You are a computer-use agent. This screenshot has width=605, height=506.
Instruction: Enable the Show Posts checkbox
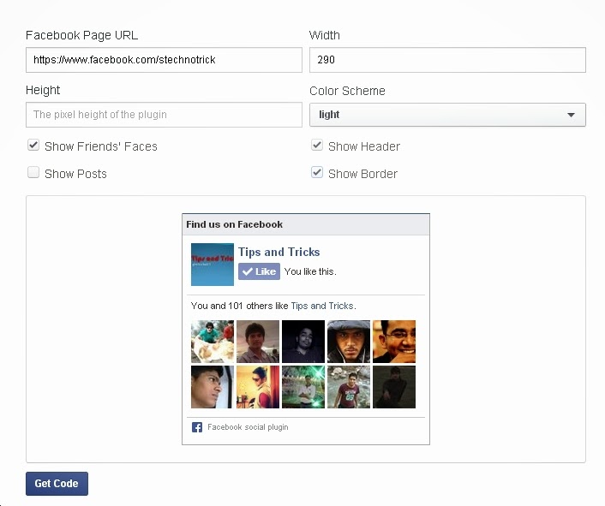click(x=33, y=172)
